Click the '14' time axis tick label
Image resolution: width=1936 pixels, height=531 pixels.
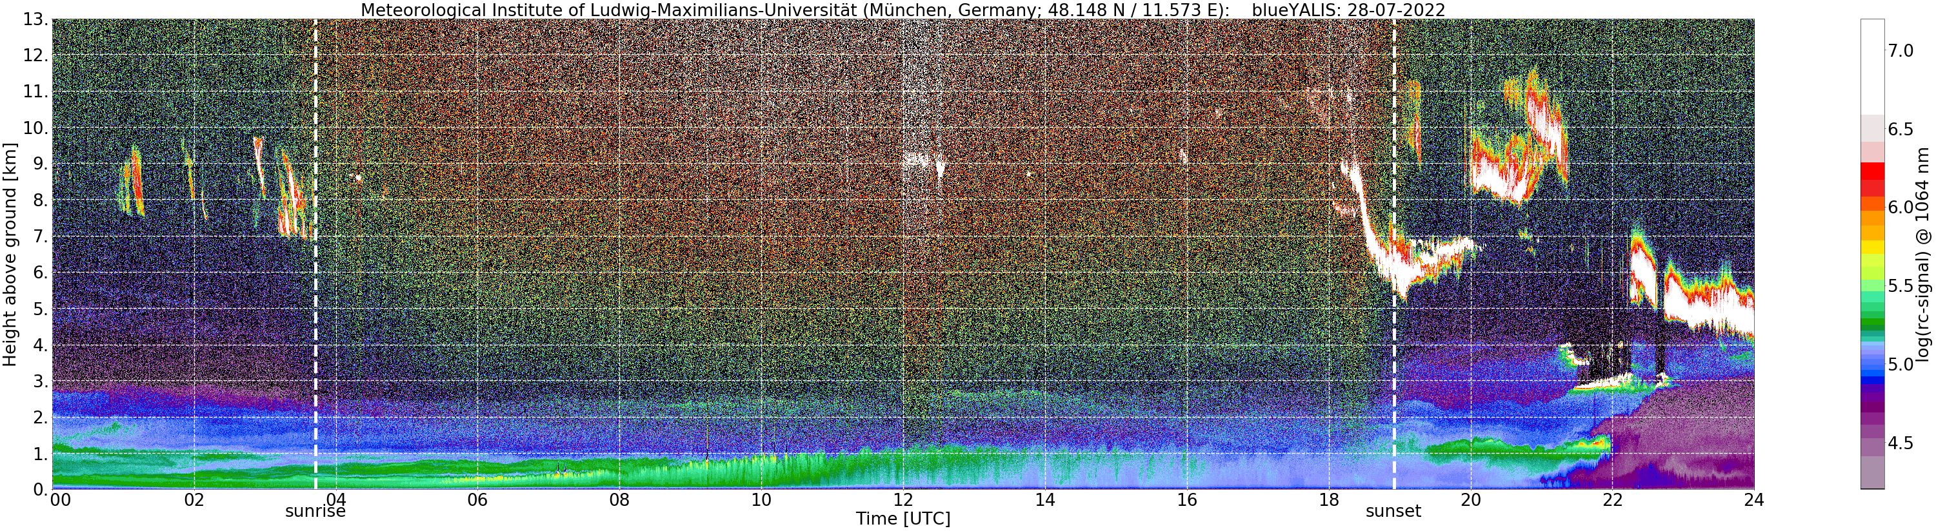click(x=1044, y=500)
